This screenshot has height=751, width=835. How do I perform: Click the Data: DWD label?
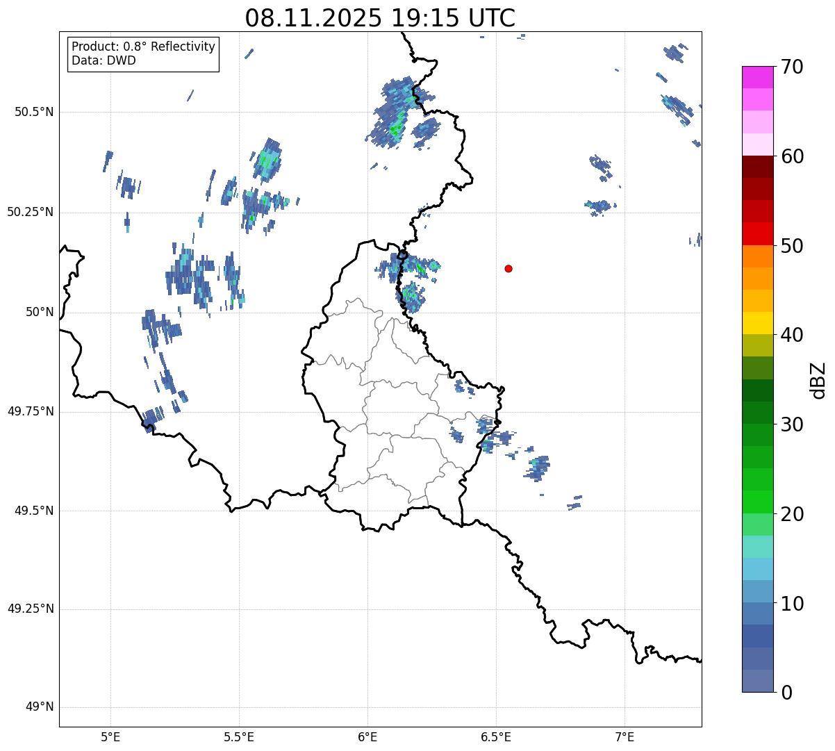(x=104, y=60)
